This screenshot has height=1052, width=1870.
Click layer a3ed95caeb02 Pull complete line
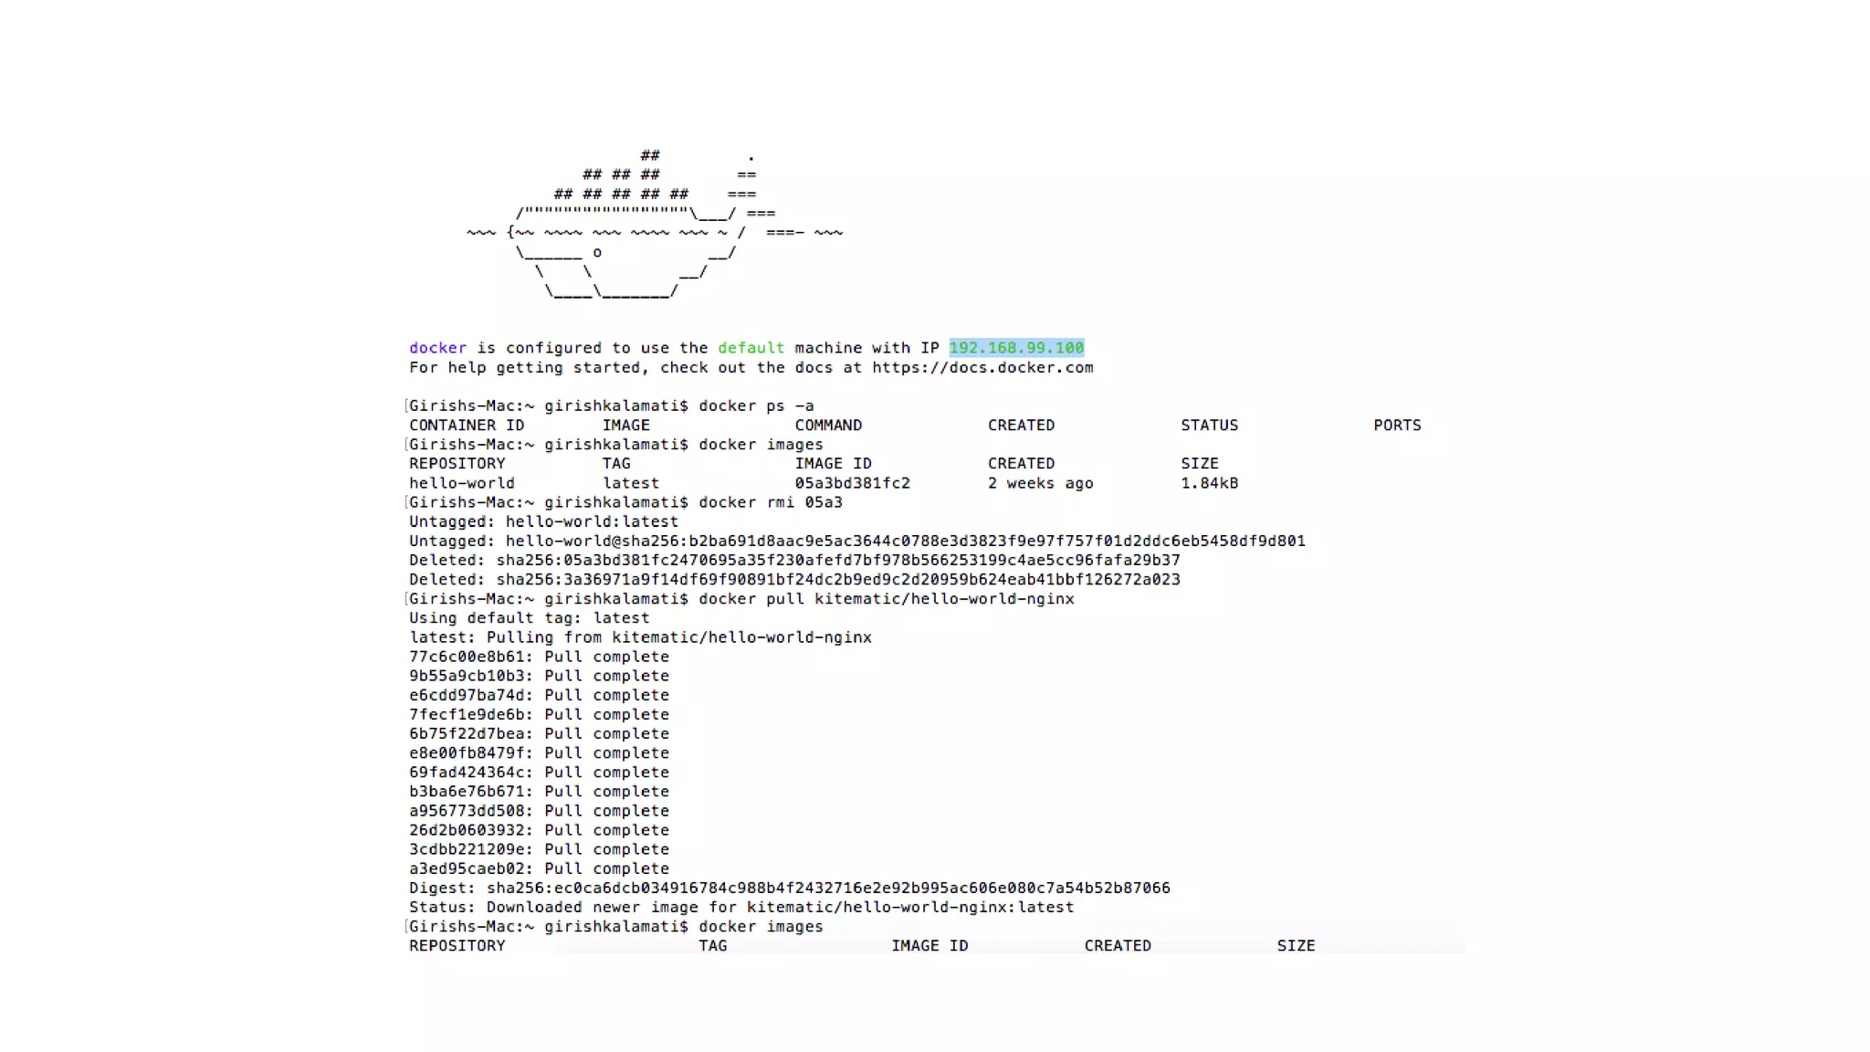(x=539, y=868)
